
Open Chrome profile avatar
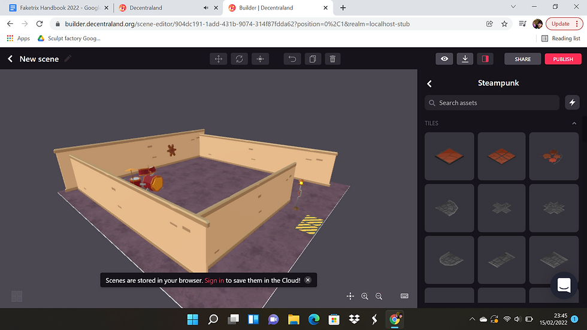pyautogui.click(x=538, y=23)
